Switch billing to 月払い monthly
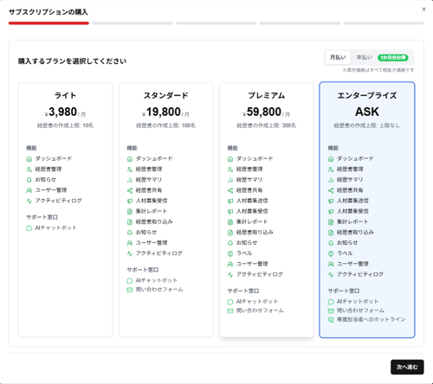Viewport: 433px width, 384px height. (338, 57)
